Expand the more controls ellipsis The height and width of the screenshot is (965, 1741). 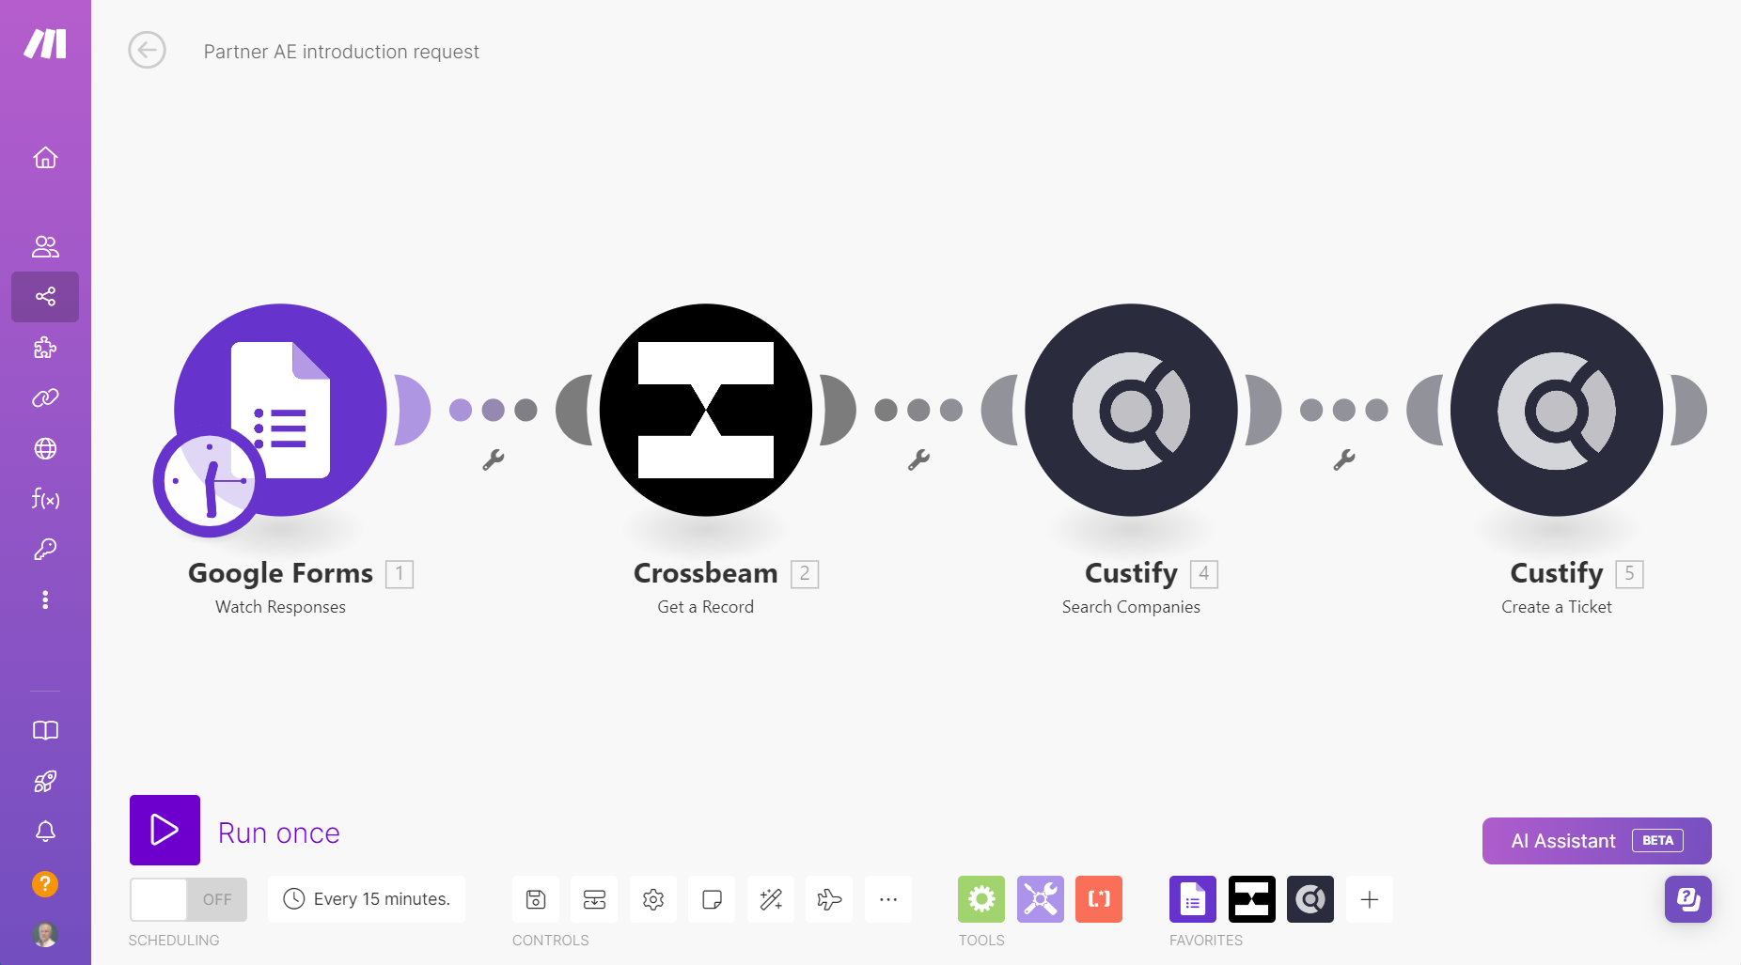click(x=888, y=899)
